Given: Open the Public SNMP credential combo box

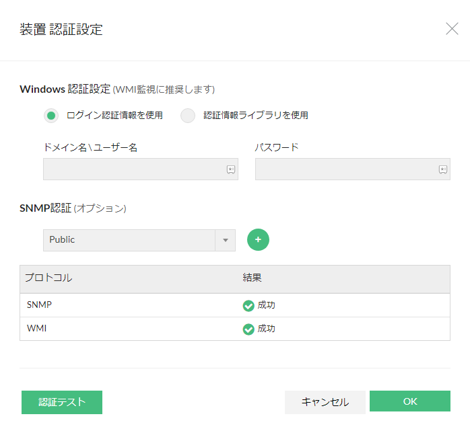Looking at the screenshot, I should pos(129,240).
